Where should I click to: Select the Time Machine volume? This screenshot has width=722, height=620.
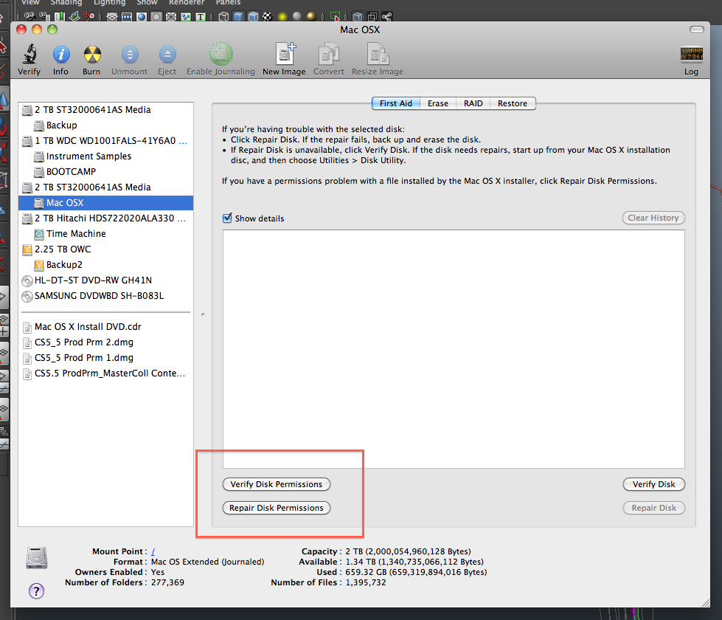(106, 234)
